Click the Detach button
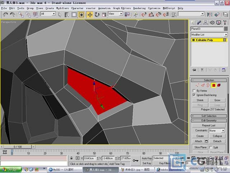Screen dimensions: 230x173 (217, 141)
